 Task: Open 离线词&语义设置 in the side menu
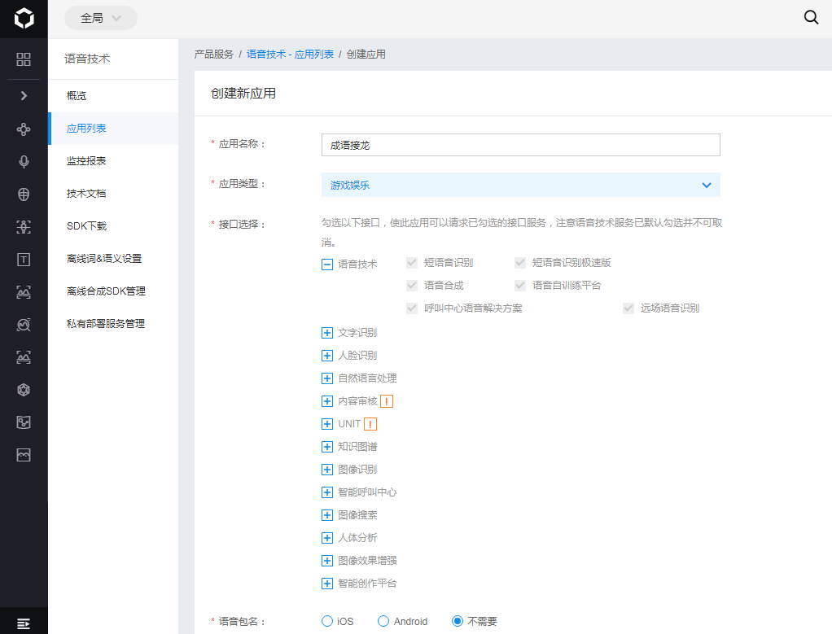point(113,258)
